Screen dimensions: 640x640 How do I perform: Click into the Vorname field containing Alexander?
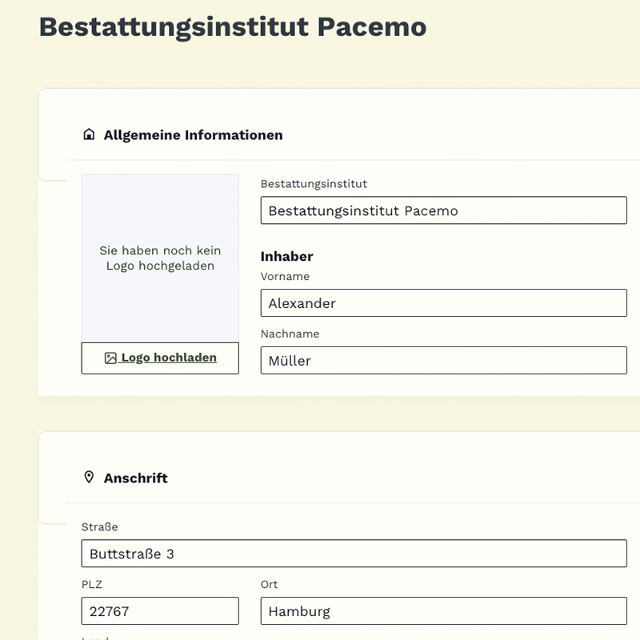pos(443,303)
